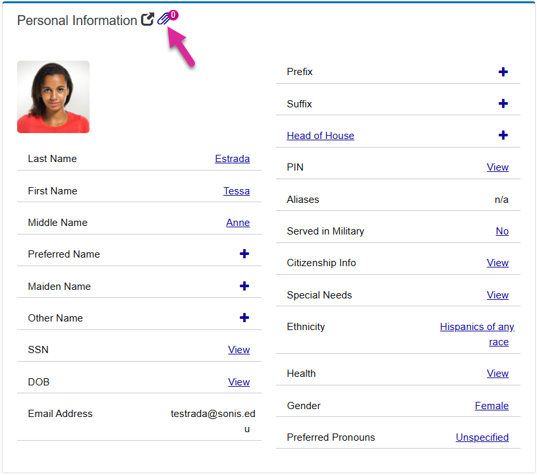537x475 pixels.
Task: Edit the last name Estrada
Action: (x=232, y=159)
